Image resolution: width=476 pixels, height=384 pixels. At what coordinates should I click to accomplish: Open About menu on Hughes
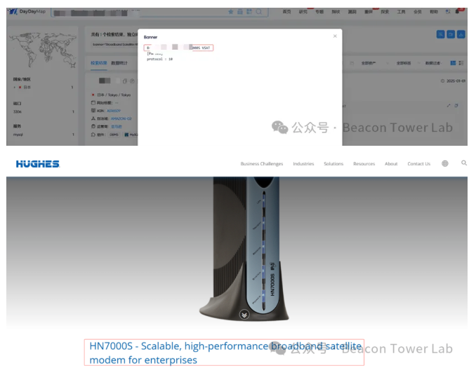pos(391,164)
